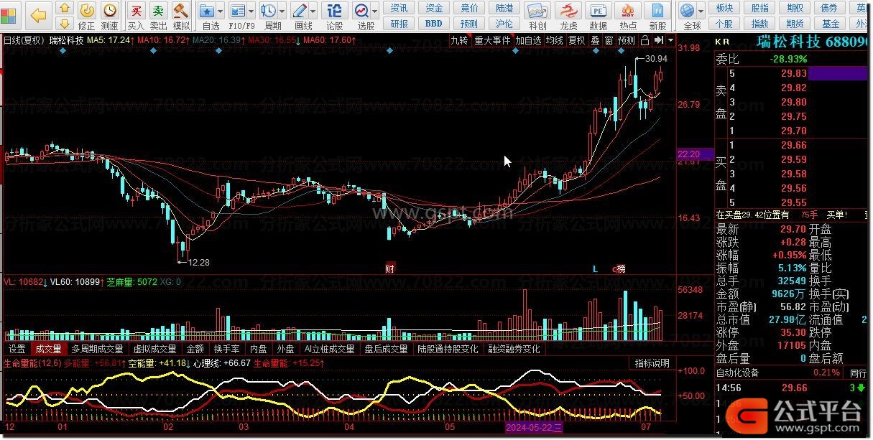The height and width of the screenshot is (440, 873).
Task: Click the down arrow navigation icon
Action: coord(65,24)
